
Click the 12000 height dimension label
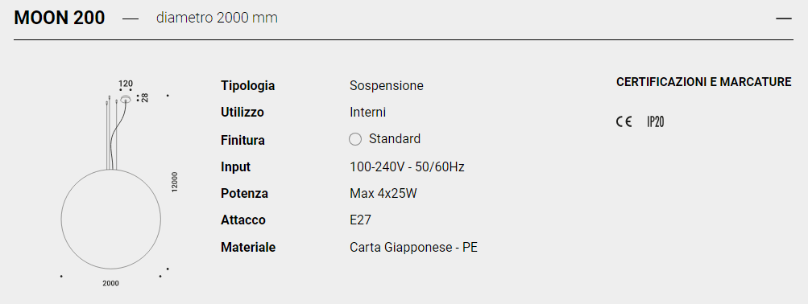175,182
